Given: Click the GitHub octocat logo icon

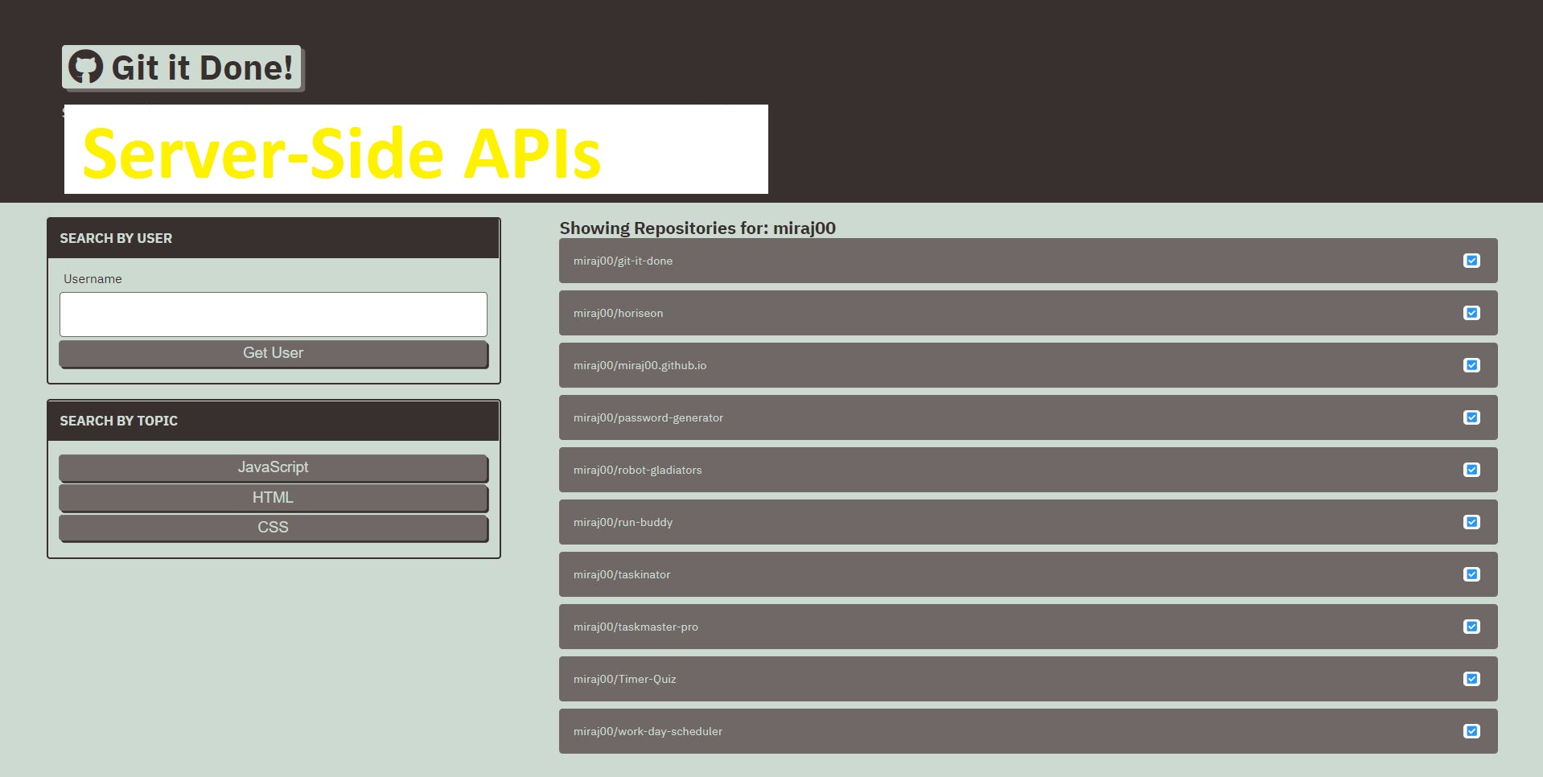Looking at the screenshot, I should [85, 67].
